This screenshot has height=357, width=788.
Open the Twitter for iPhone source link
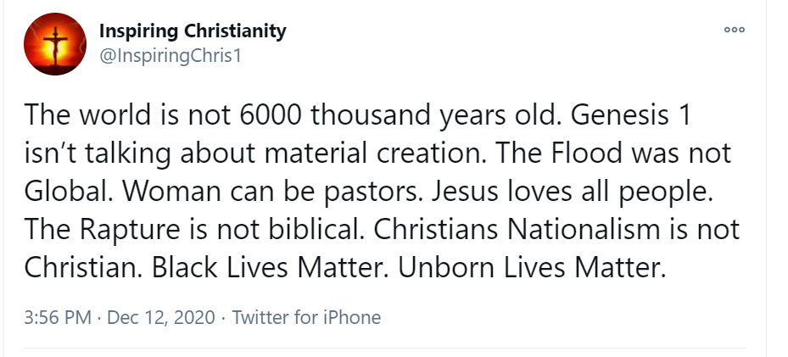click(306, 318)
